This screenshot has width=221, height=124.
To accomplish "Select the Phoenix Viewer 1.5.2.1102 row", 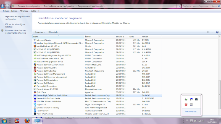I will [x=97, y=89].
